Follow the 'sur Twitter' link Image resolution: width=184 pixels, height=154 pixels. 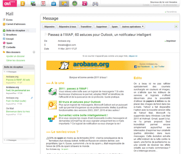click(x=159, y=67)
